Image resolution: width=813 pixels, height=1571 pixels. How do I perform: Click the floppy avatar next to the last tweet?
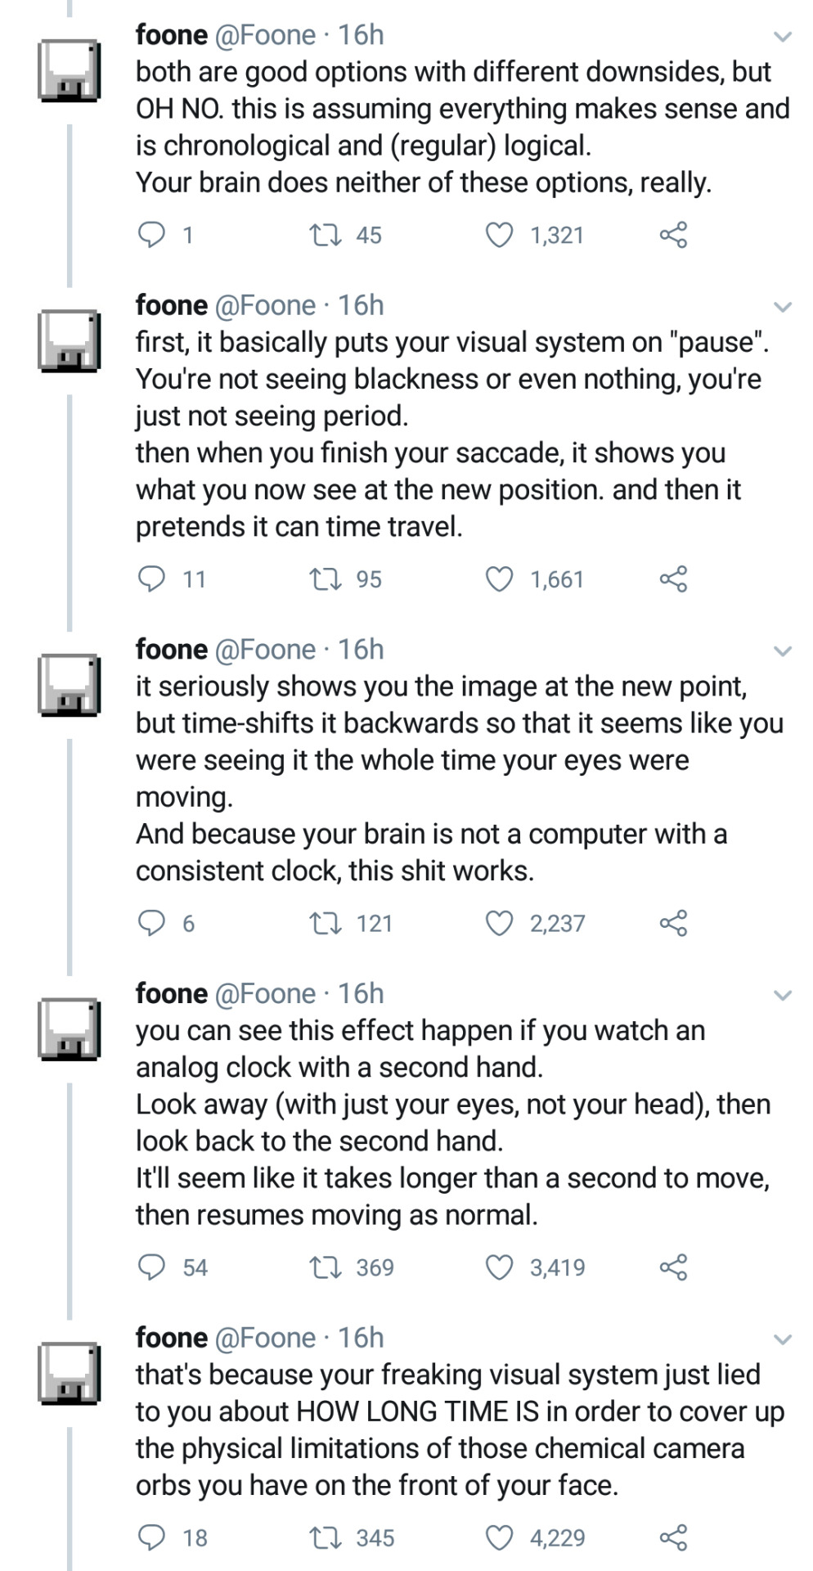tap(70, 1374)
